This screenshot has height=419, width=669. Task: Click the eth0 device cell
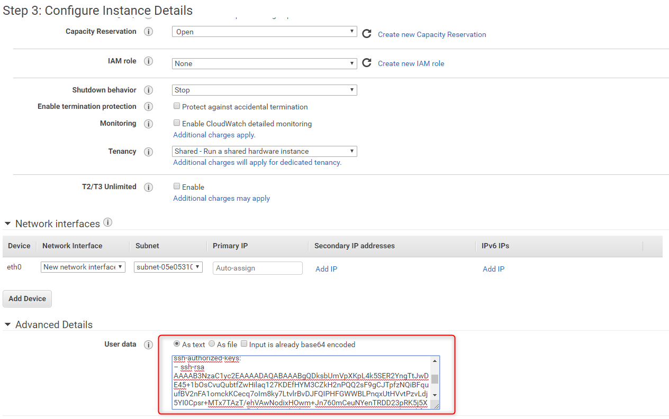pyautogui.click(x=14, y=267)
